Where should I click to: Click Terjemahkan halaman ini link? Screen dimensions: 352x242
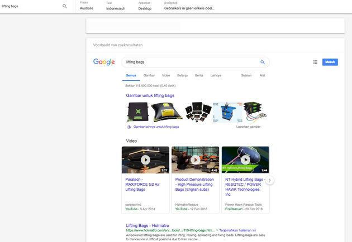pyautogui.click(x=237, y=230)
